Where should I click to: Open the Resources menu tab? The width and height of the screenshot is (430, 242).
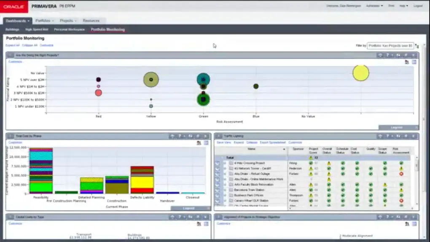pos(91,21)
